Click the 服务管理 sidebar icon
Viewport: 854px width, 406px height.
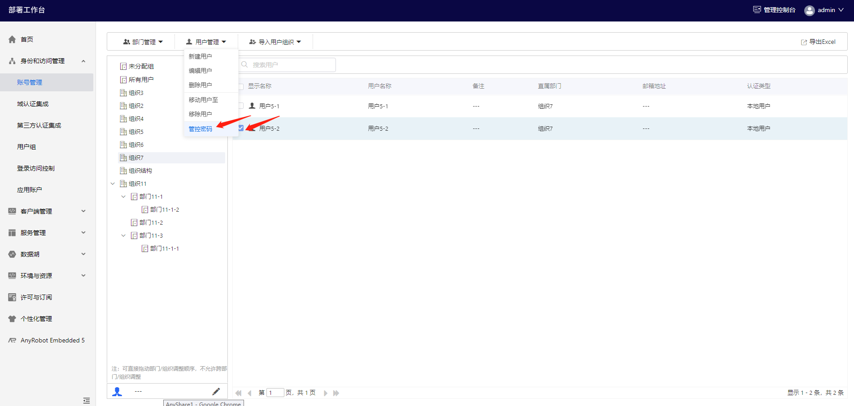pyautogui.click(x=12, y=233)
